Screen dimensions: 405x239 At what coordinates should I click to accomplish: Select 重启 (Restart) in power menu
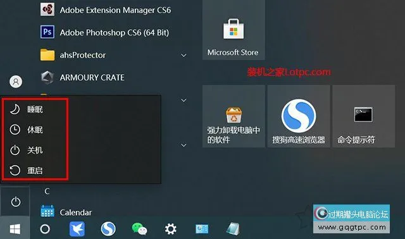pyautogui.click(x=35, y=170)
